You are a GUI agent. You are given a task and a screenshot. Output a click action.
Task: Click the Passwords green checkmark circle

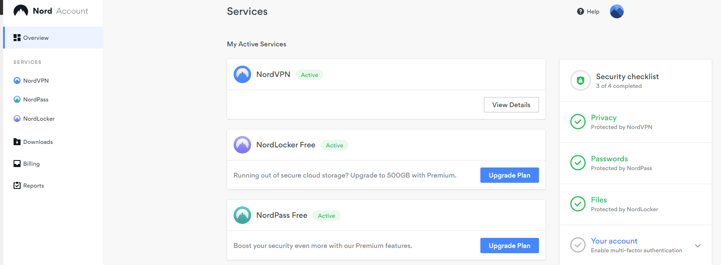[578, 163]
